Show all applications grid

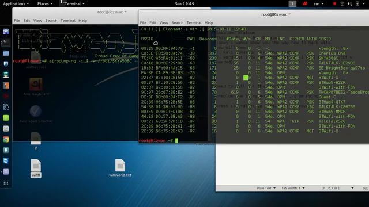coord(6,183)
